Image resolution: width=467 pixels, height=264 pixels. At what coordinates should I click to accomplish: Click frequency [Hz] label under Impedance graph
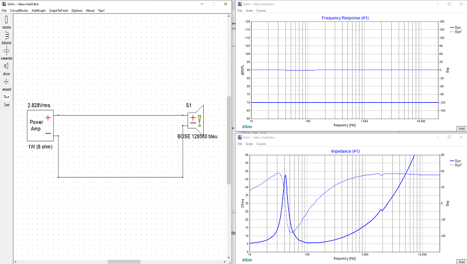click(x=344, y=258)
